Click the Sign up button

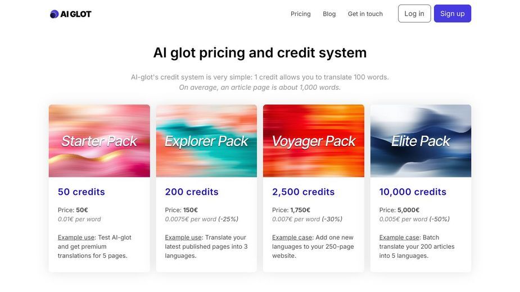tap(453, 13)
